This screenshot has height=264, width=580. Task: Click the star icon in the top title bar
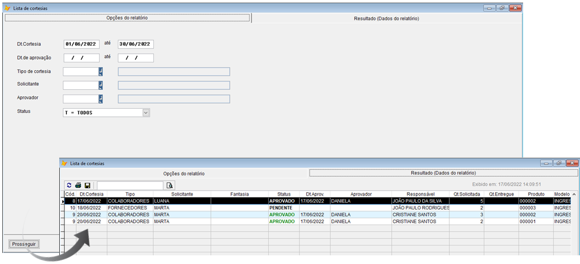coord(7,8)
